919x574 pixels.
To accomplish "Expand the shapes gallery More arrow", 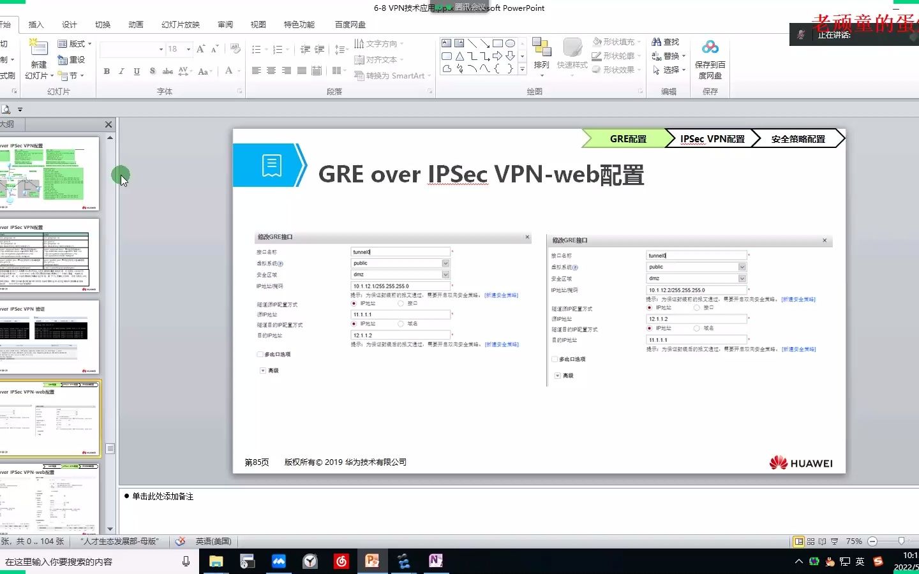I will coord(522,69).
